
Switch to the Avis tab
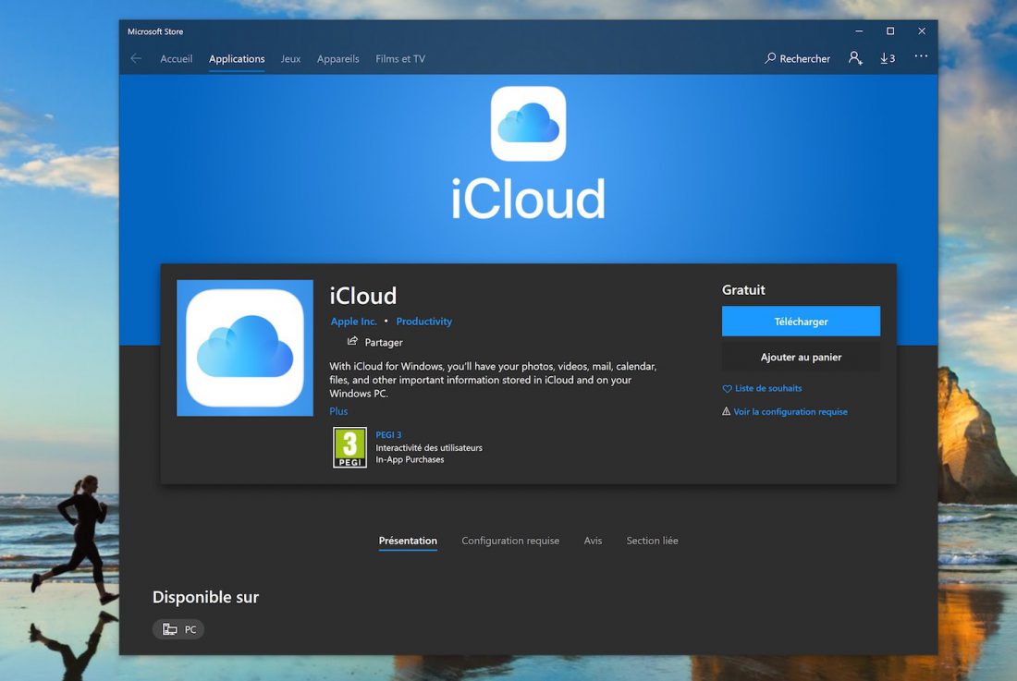click(593, 541)
